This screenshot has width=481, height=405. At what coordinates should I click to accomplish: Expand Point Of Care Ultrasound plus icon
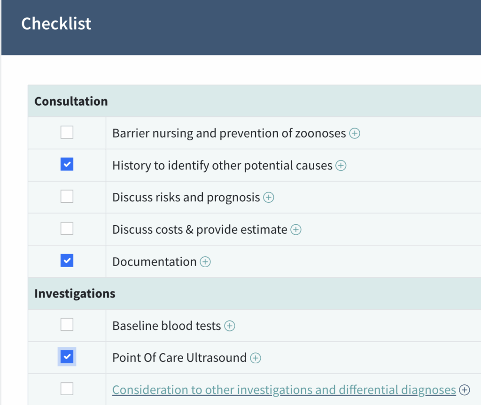click(x=255, y=358)
